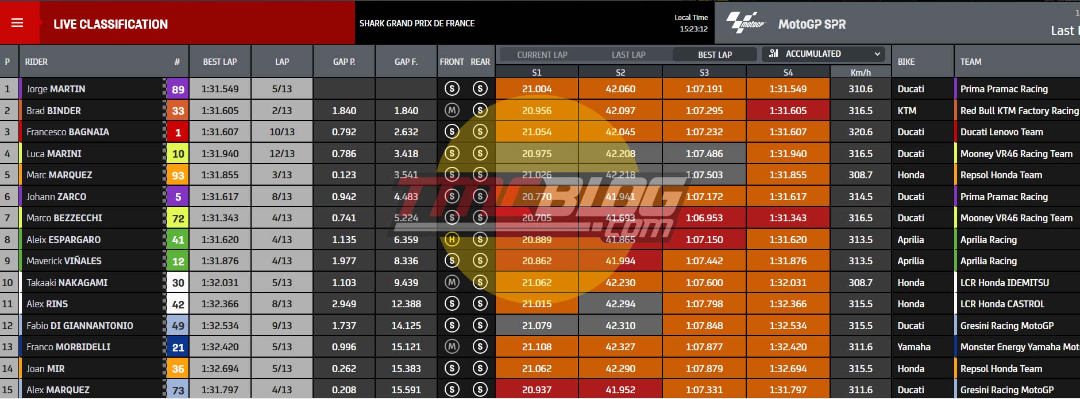This screenshot has height=399, width=1080.
Task: Click Brad BINDER's rear tyre icon
Action: [480, 110]
